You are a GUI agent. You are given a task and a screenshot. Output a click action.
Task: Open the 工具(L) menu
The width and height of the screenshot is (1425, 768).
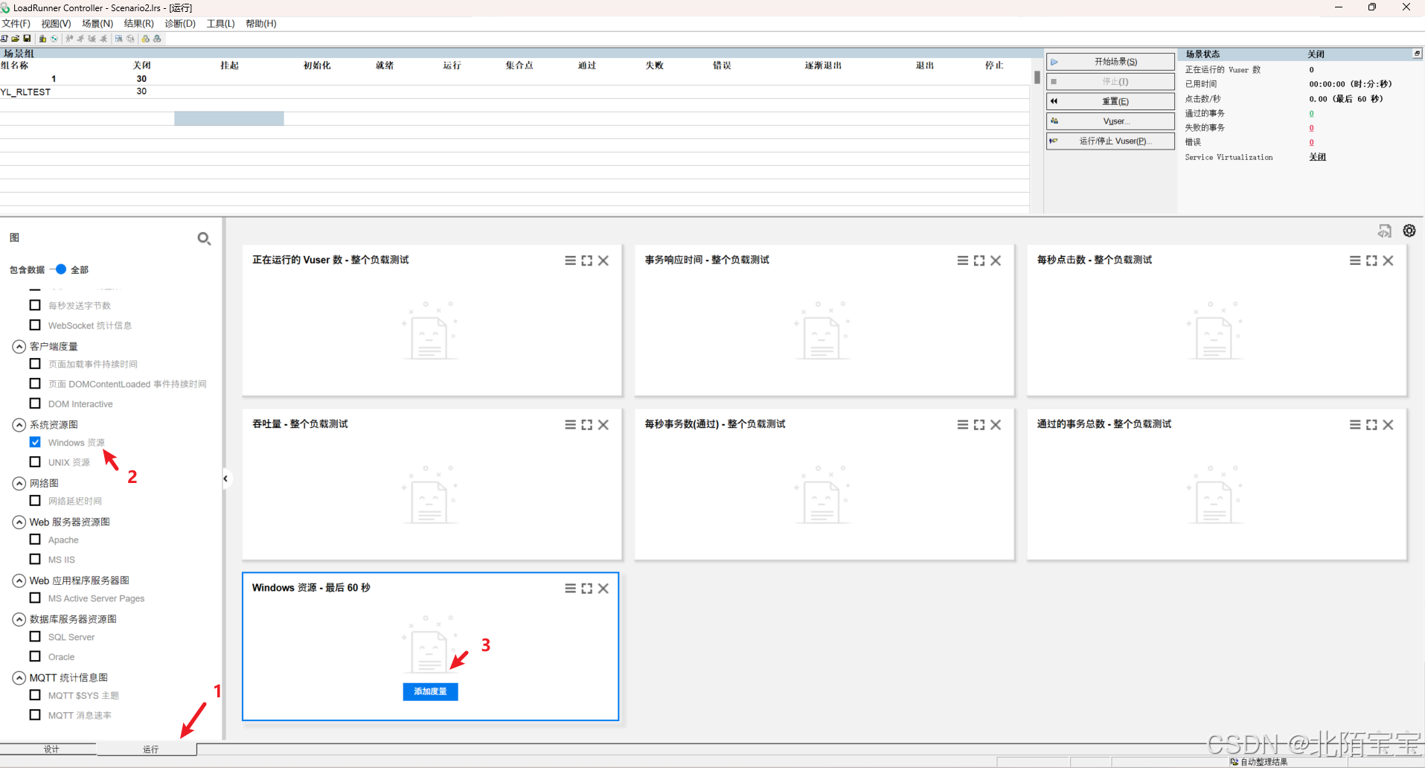point(220,23)
